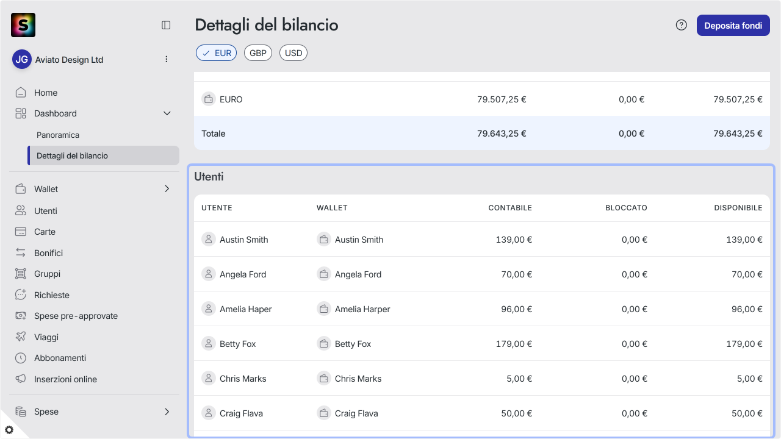
Task: Click the Utenti people icon in sidebar
Action: pyautogui.click(x=21, y=211)
